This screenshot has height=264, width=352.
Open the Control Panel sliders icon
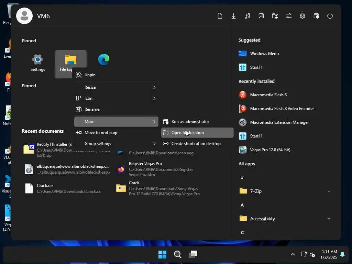289,16
